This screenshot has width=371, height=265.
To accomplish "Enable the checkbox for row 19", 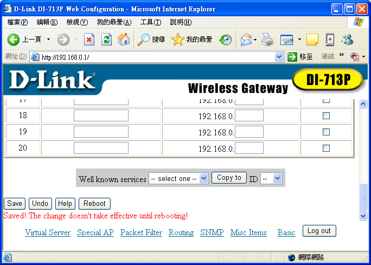I will click(326, 132).
